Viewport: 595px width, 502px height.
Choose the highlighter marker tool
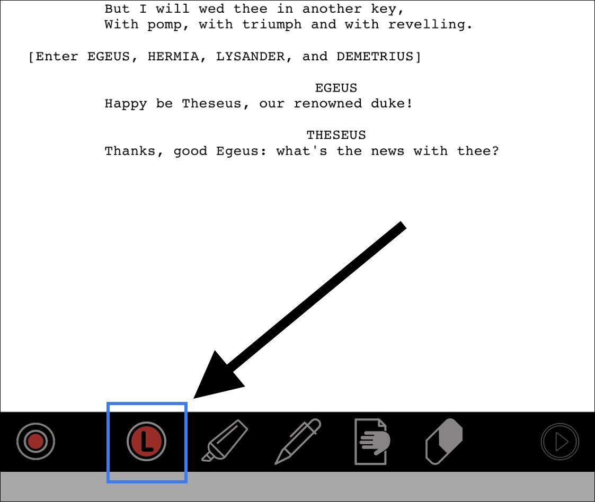[224, 441]
